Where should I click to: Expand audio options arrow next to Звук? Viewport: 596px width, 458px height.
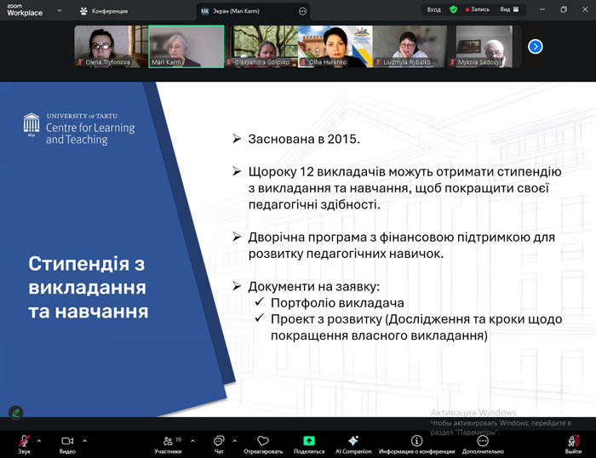[x=41, y=441]
